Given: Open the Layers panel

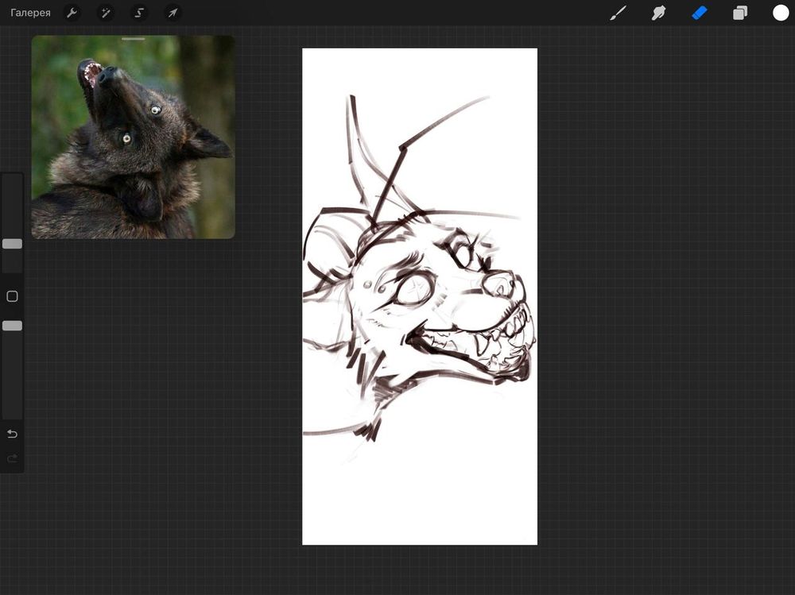Looking at the screenshot, I should (x=740, y=14).
